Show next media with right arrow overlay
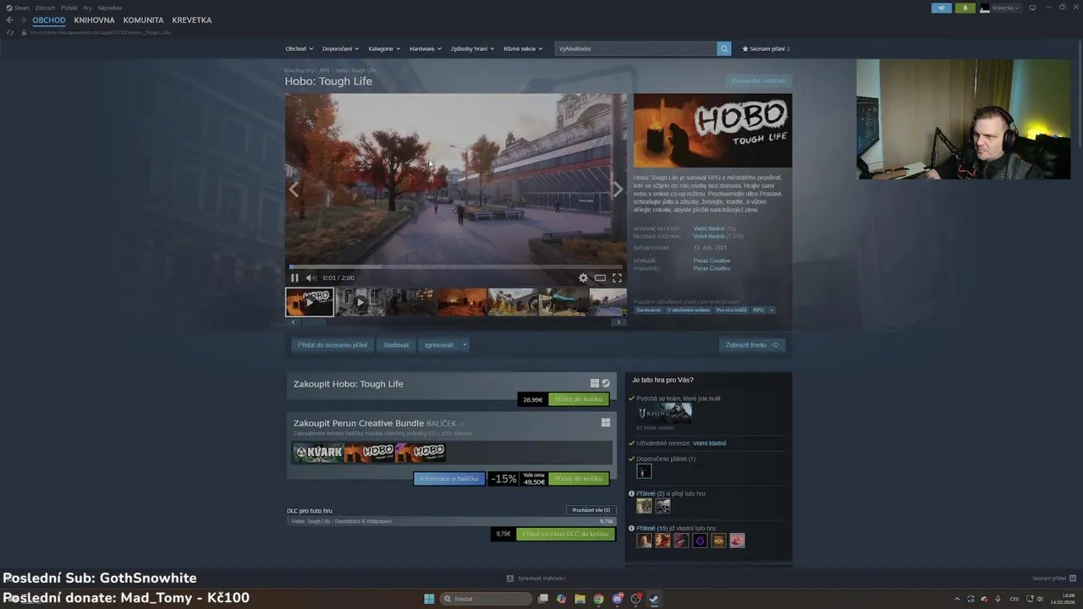This screenshot has width=1083, height=609. click(618, 189)
